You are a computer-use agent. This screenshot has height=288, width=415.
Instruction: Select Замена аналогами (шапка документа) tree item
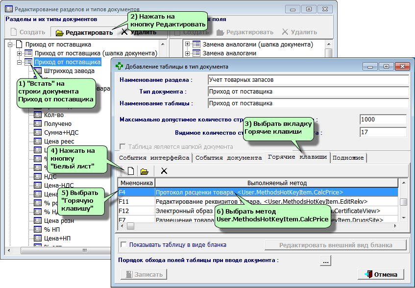tap(258, 45)
